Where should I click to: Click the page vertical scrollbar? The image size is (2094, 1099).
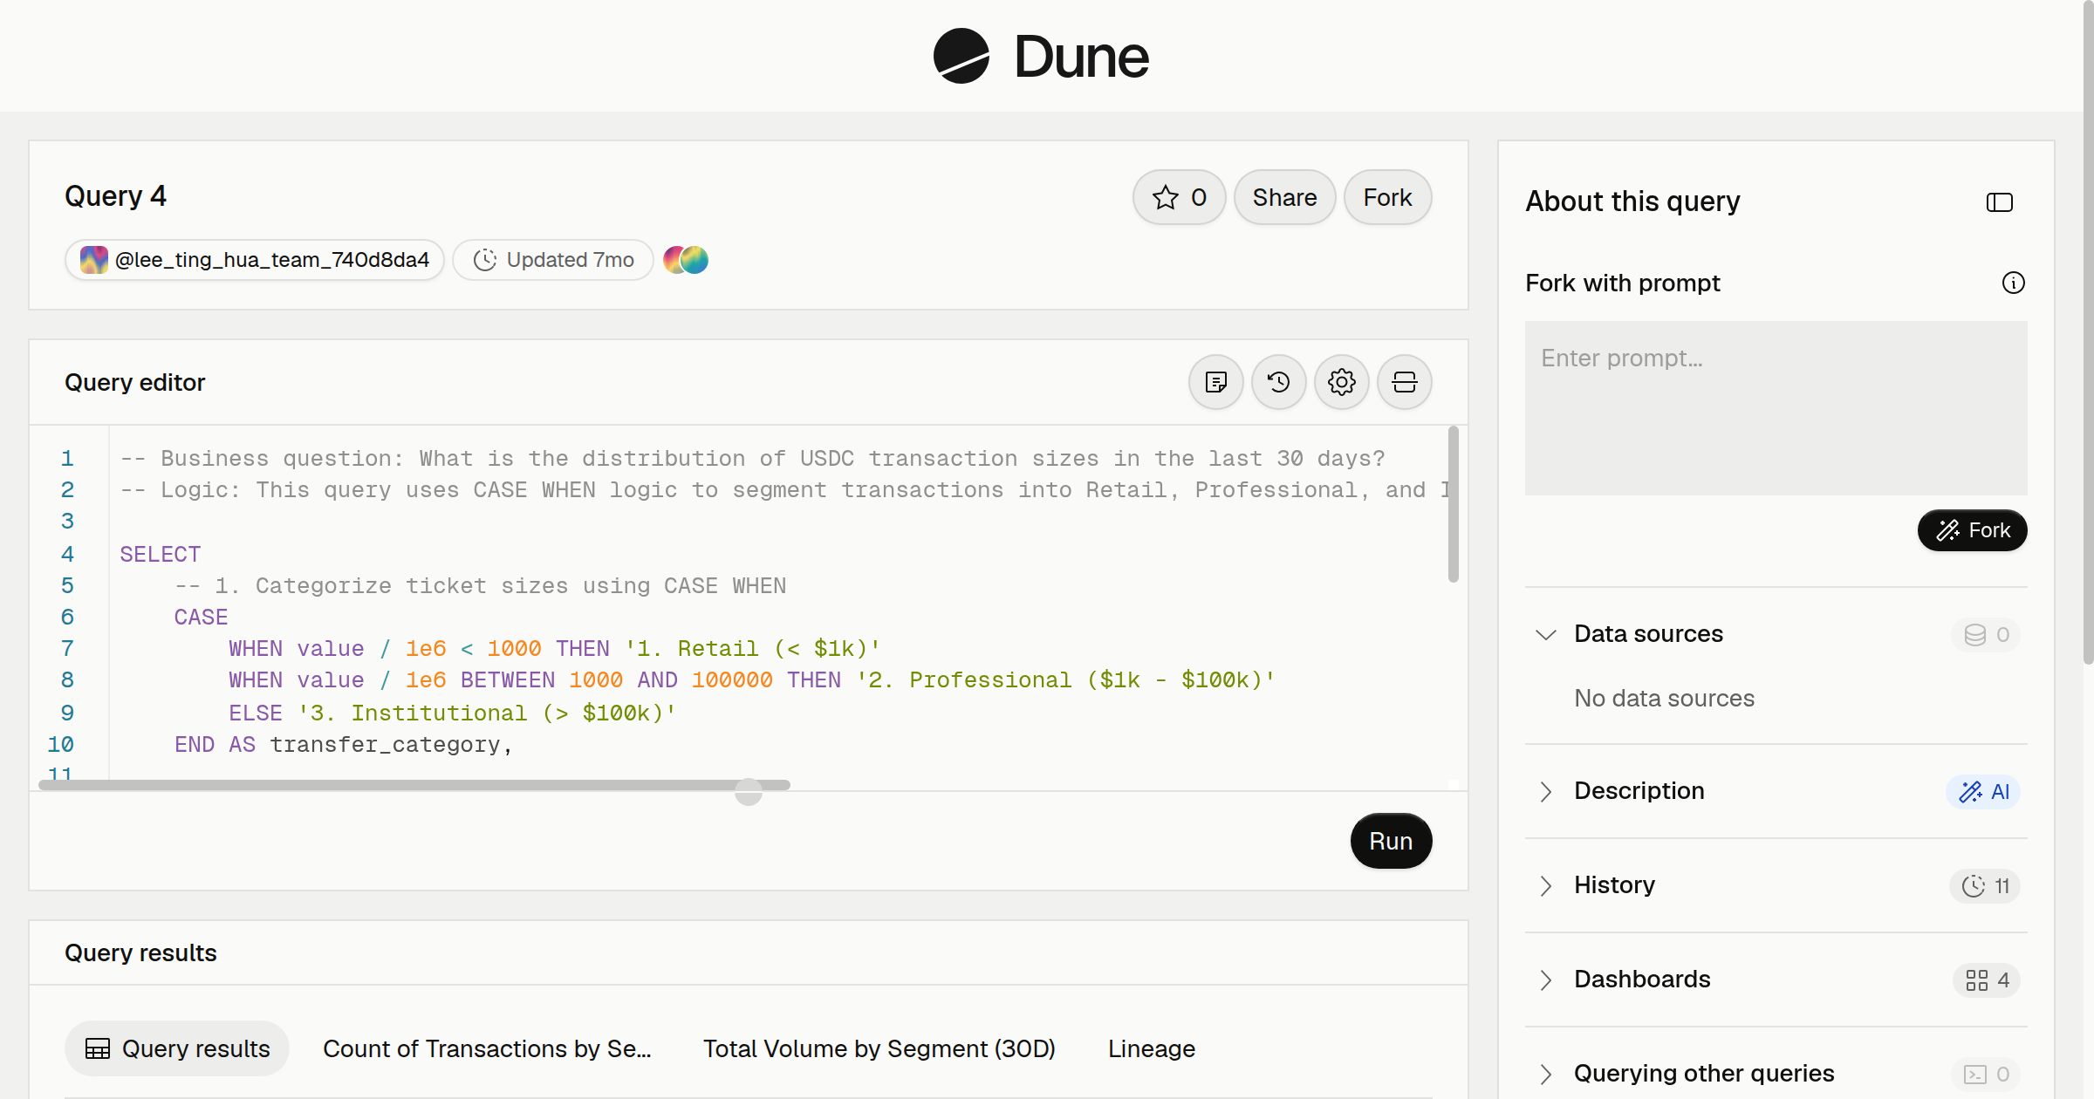coord(2088,331)
